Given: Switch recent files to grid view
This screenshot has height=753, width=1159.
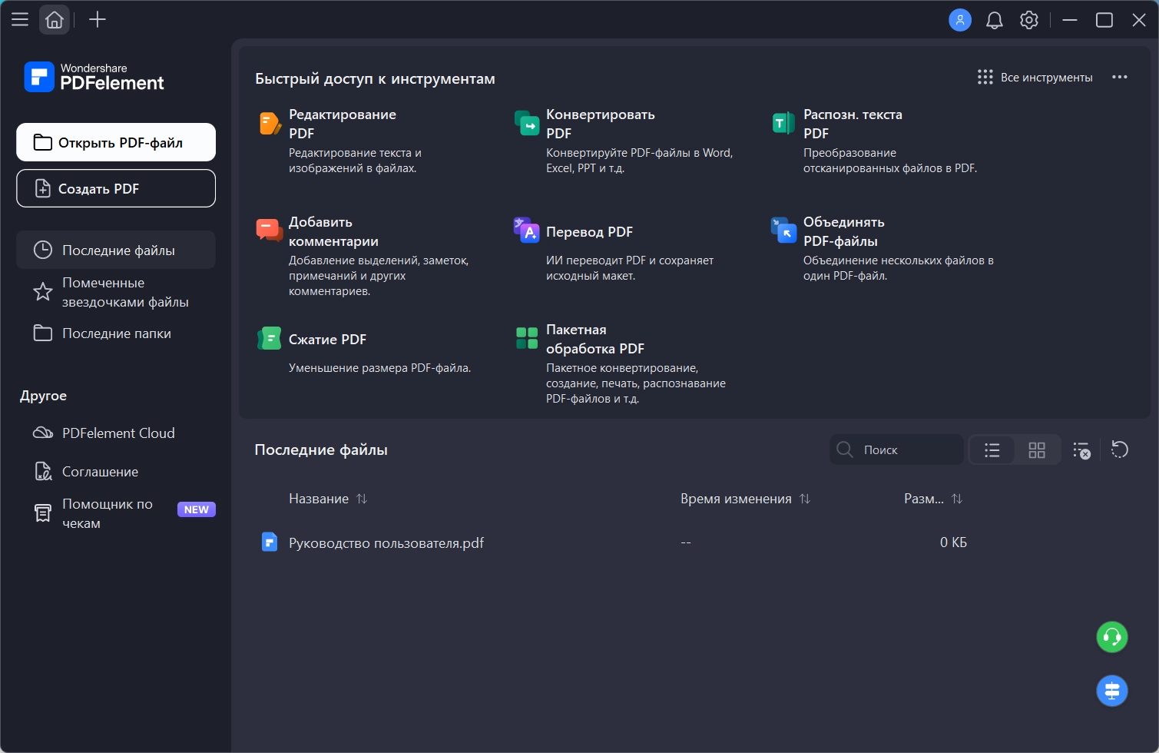Looking at the screenshot, I should coord(1037,450).
